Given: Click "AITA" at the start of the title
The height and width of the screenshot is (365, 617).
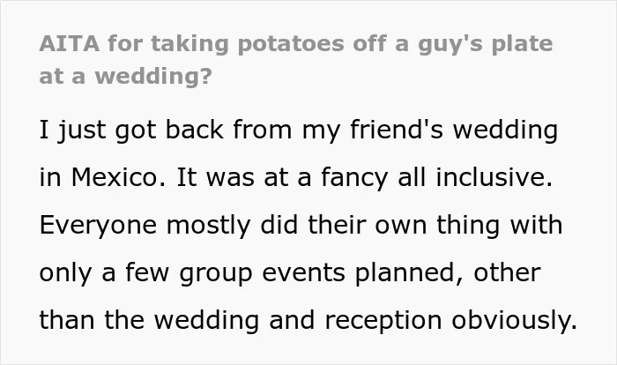Looking at the screenshot, I should (x=69, y=43).
